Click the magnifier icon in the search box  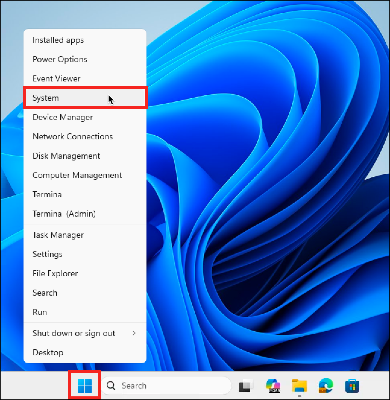click(111, 386)
